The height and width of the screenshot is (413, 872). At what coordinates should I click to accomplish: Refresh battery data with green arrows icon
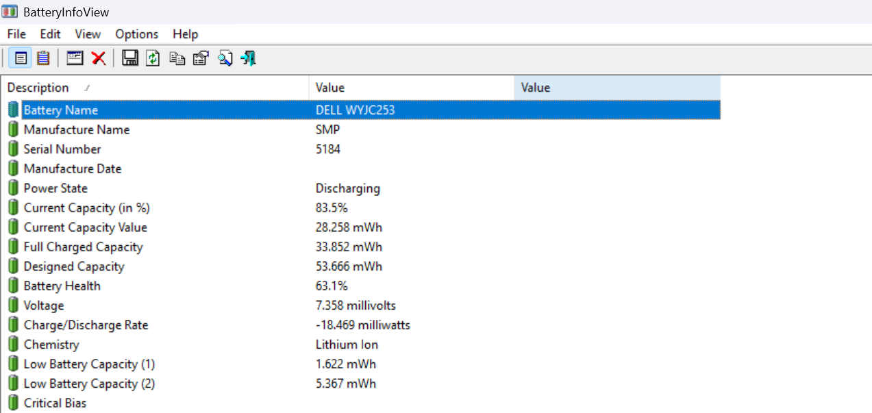coord(153,58)
